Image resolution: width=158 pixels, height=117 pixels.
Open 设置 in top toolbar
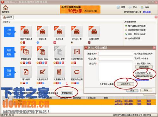[121, 7]
